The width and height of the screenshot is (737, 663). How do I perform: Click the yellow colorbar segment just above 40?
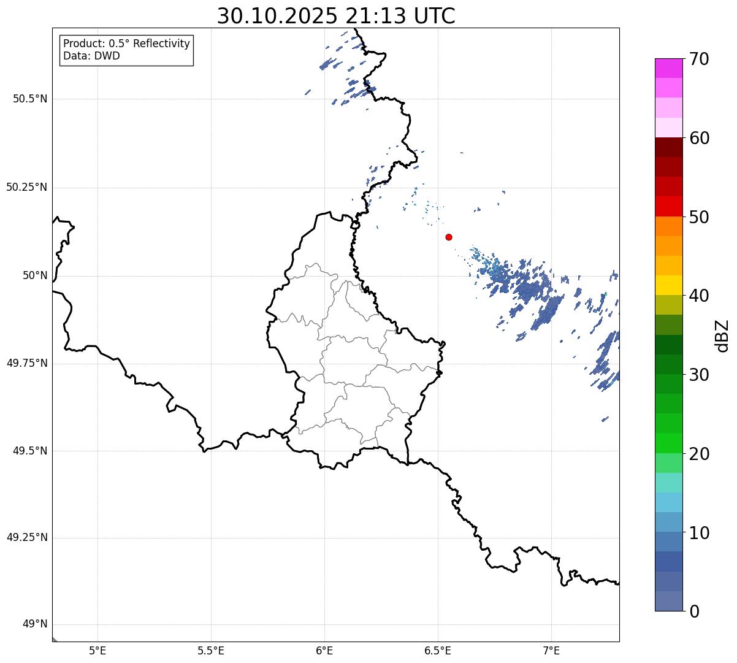coord(668,285)
